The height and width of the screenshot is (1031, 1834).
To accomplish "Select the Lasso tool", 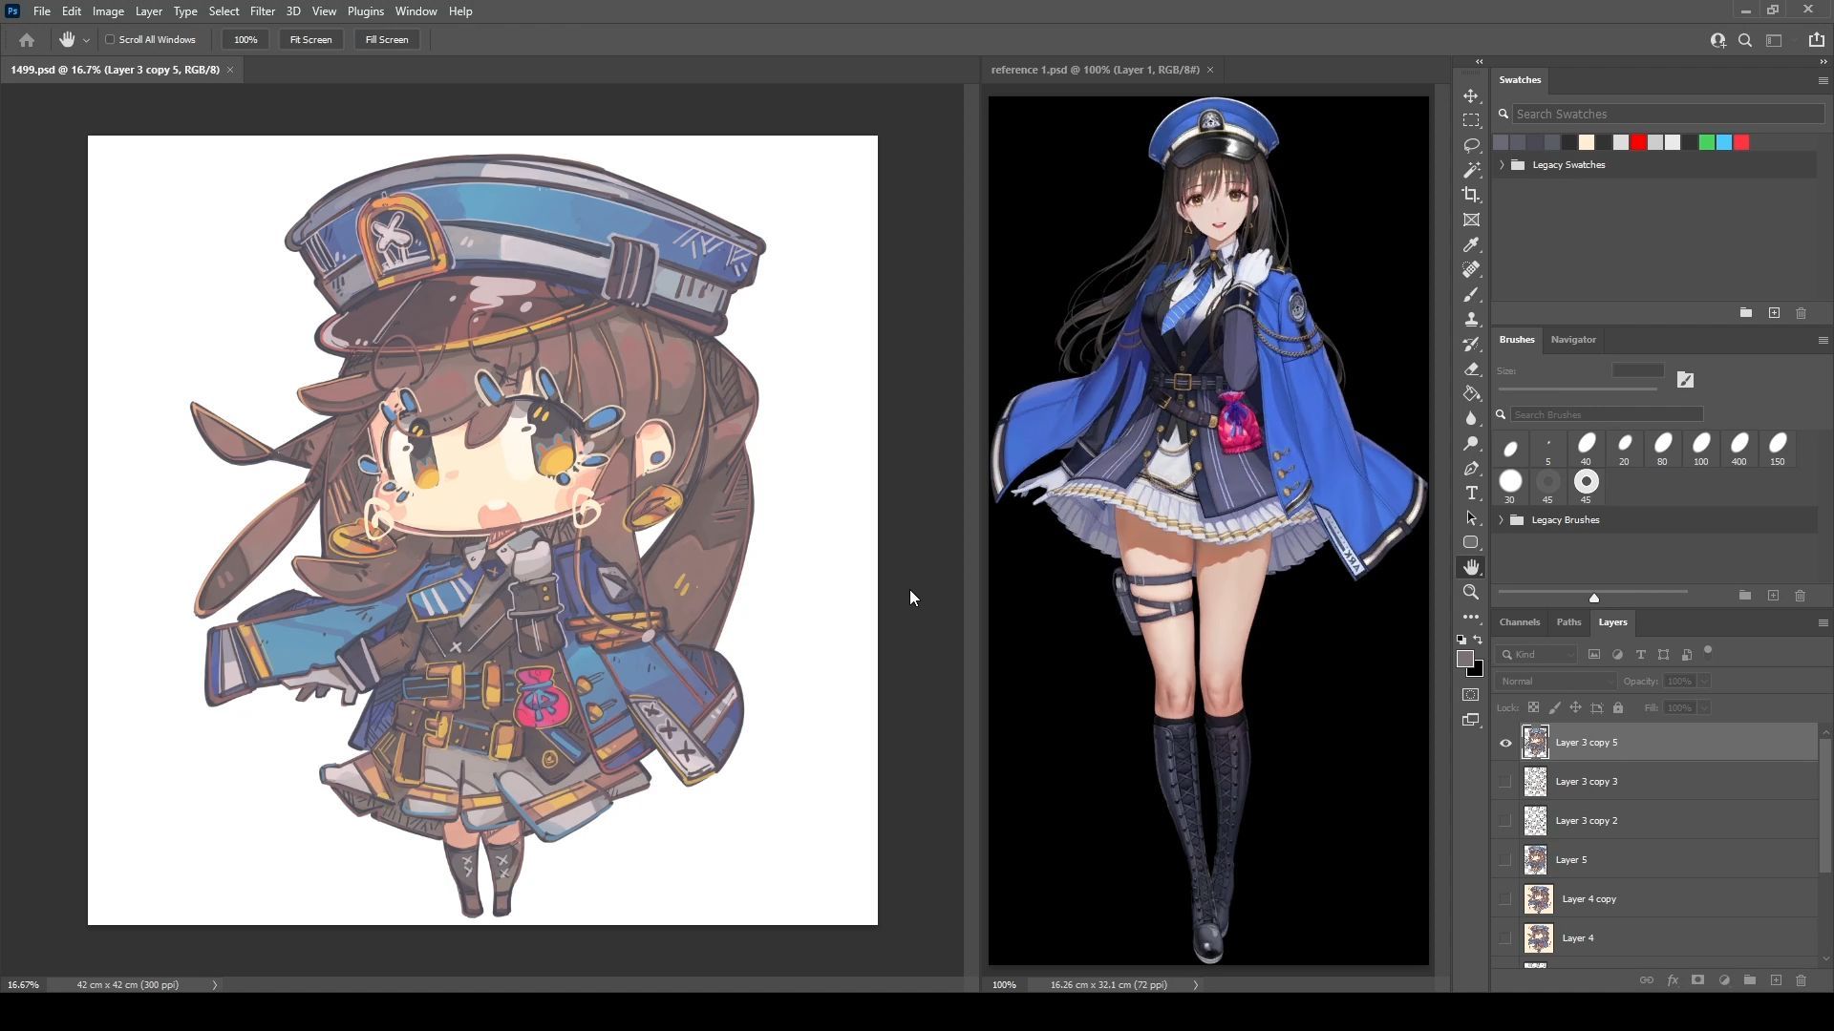I will 1471,145.
